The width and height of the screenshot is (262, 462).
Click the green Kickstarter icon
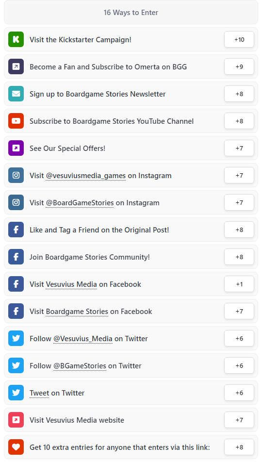[16, 39]
